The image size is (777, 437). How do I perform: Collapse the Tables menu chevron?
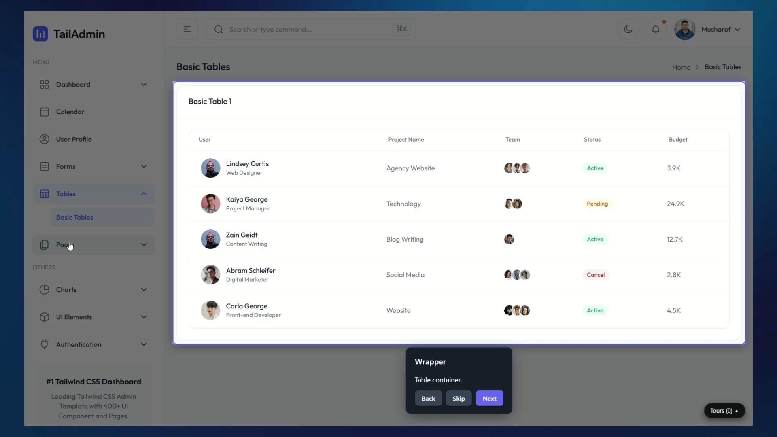pos(144,194)
